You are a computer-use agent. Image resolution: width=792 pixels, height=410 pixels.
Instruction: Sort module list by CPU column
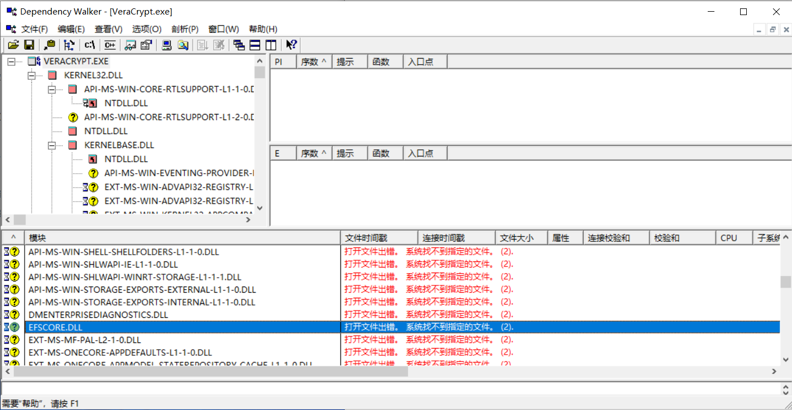pyautogui.click(x=734, y=238)
